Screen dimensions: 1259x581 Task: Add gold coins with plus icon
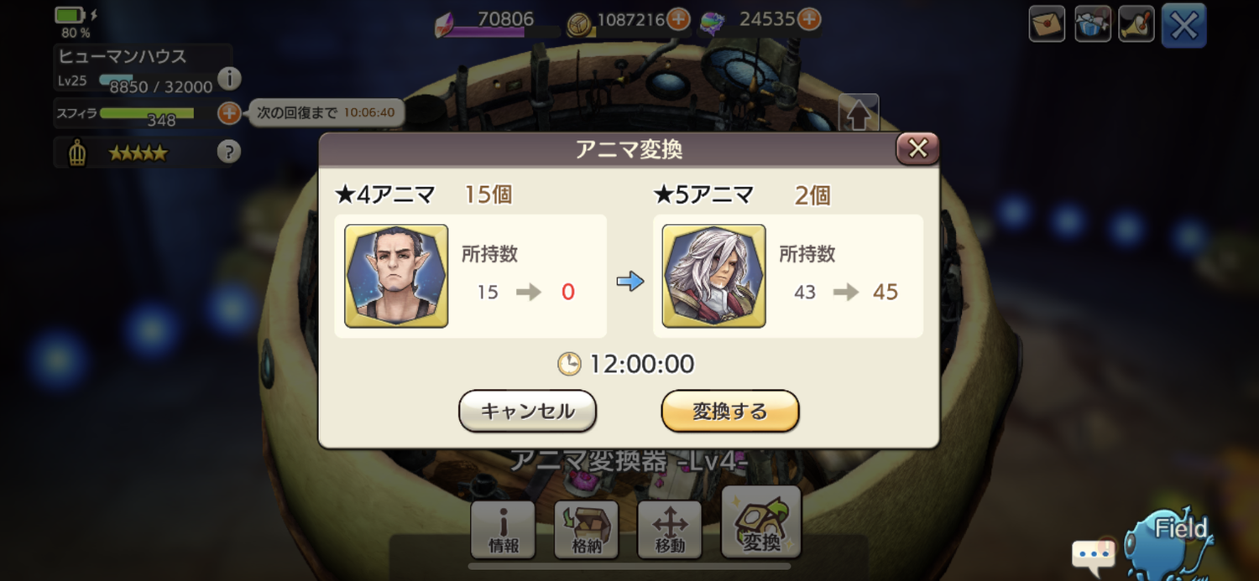tap(678, 18)
